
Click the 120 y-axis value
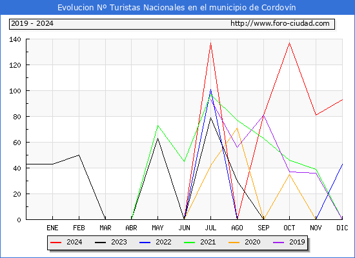click(x=15, y=65)
